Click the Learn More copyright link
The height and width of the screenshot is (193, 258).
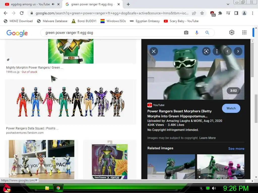point(208,138)
